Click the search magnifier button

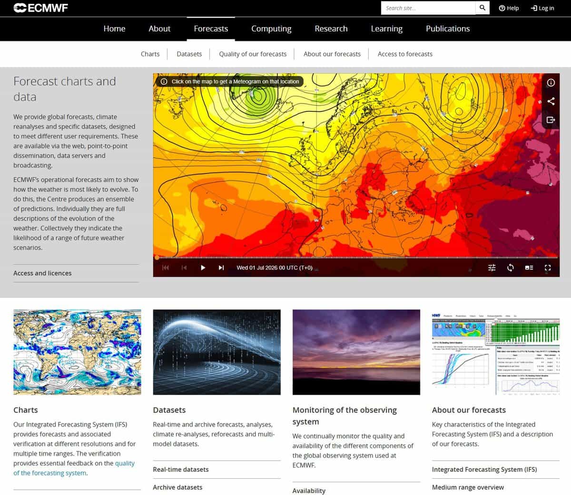(x=482, y=8)
